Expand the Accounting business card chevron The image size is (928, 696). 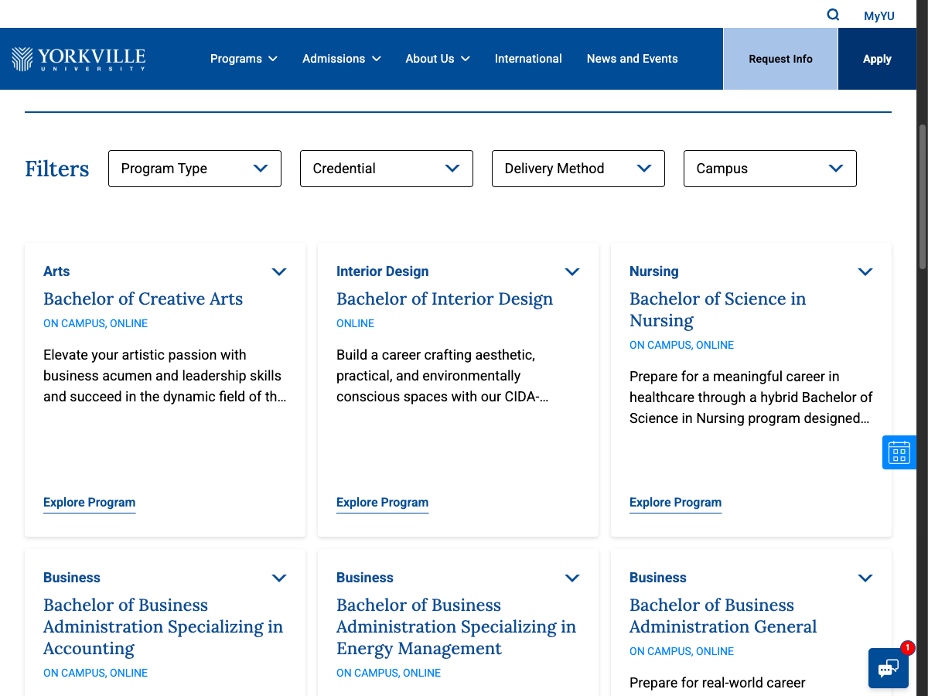(x=279, y=578)
